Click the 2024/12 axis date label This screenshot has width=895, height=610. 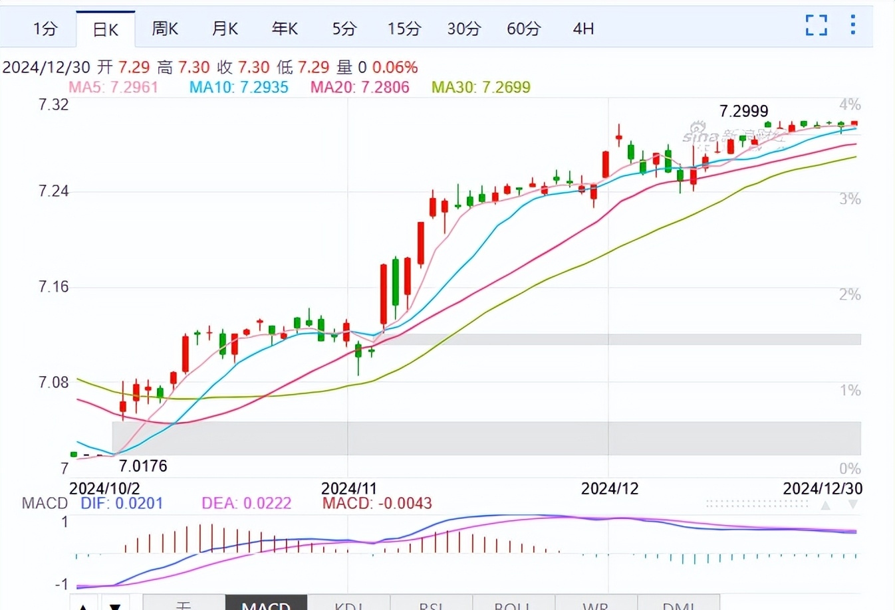point(610,488)
